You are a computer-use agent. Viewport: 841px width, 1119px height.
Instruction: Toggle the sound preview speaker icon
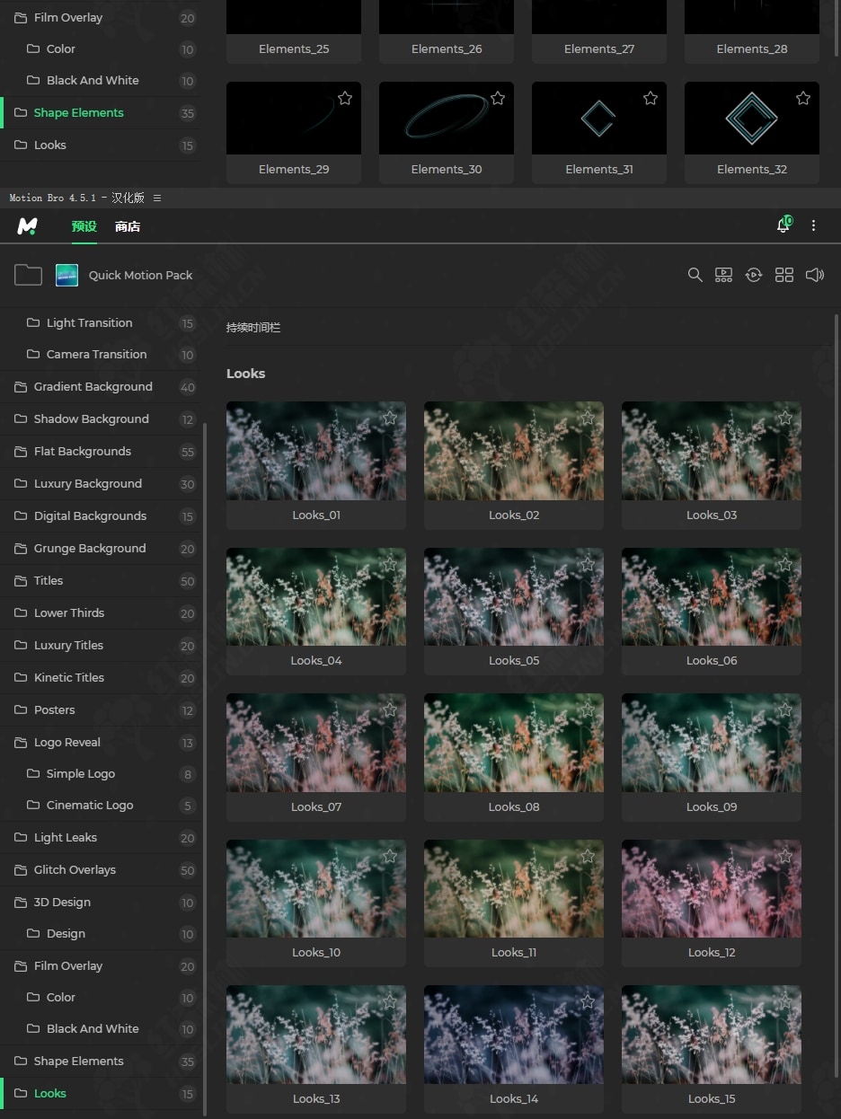pyautogui.click(x=814, y=275)
